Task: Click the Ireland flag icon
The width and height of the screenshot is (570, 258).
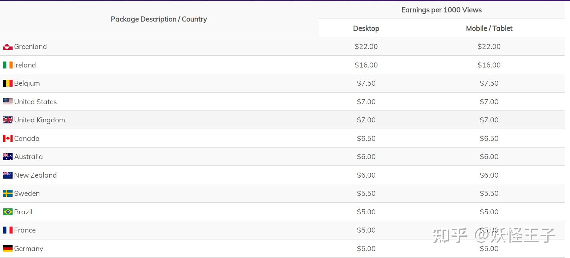Action: [8, 65]
